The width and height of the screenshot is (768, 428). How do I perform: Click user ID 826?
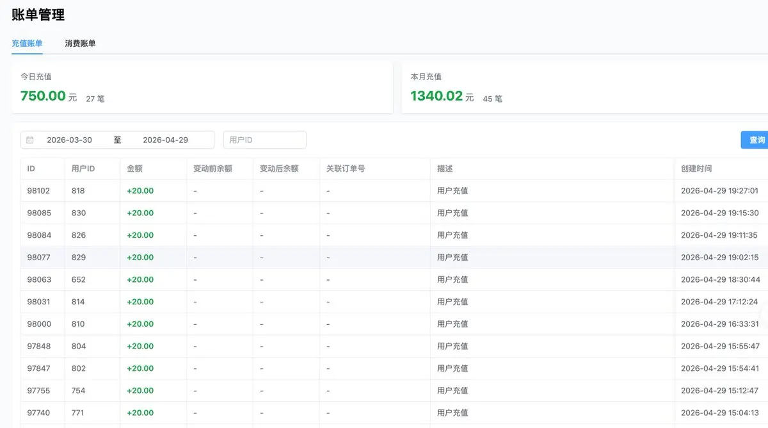click(79, 235)
